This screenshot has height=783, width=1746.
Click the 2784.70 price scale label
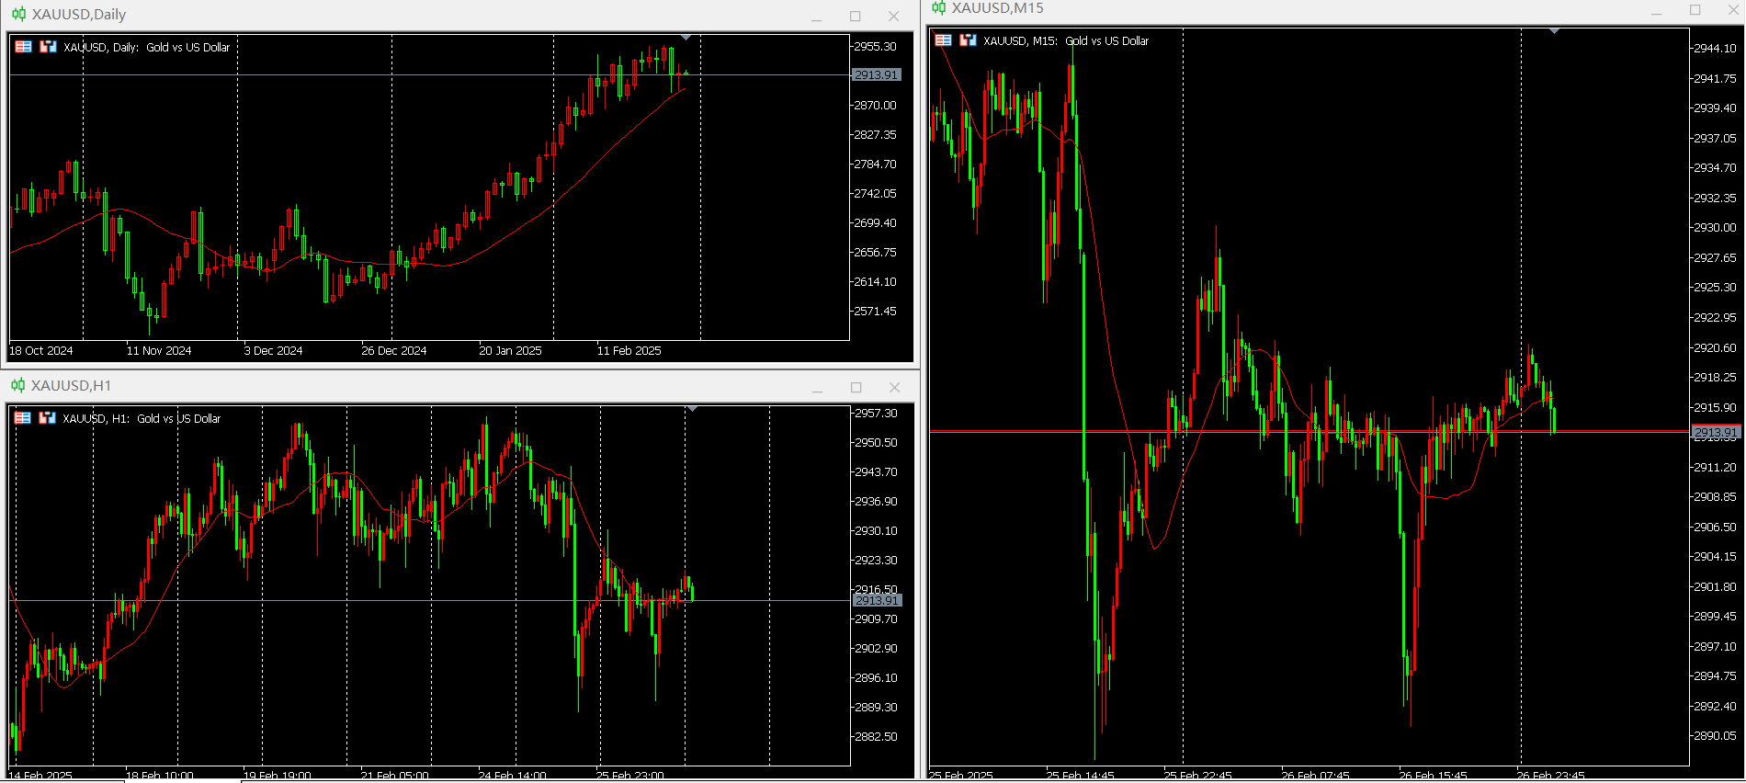click(875, 164)
